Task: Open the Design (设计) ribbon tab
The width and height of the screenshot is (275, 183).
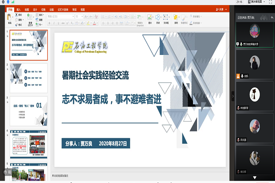Action: coord(35,9)
